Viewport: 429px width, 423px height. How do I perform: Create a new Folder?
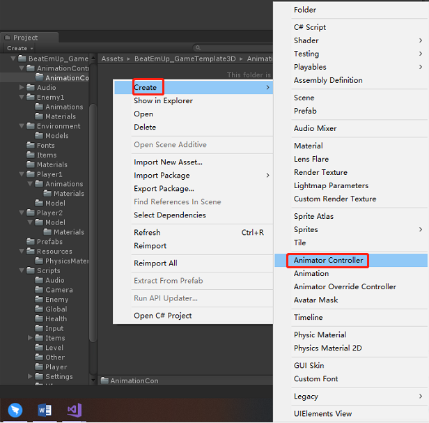tap(351, 10)
